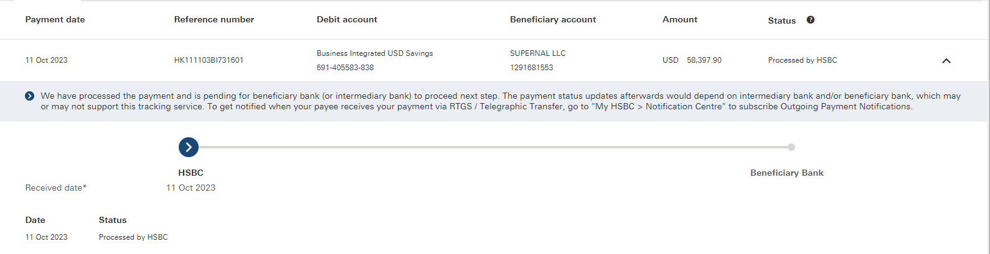Click the Beneficiary Bank endpoint dot
Screen dimensions: 990x254
click(791, 147)
